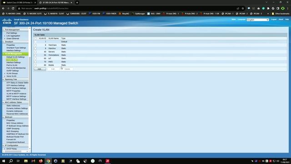Open STP Interface Settings page
The width and height of the screenshot is (291, 164).
[x=15, y=85]
